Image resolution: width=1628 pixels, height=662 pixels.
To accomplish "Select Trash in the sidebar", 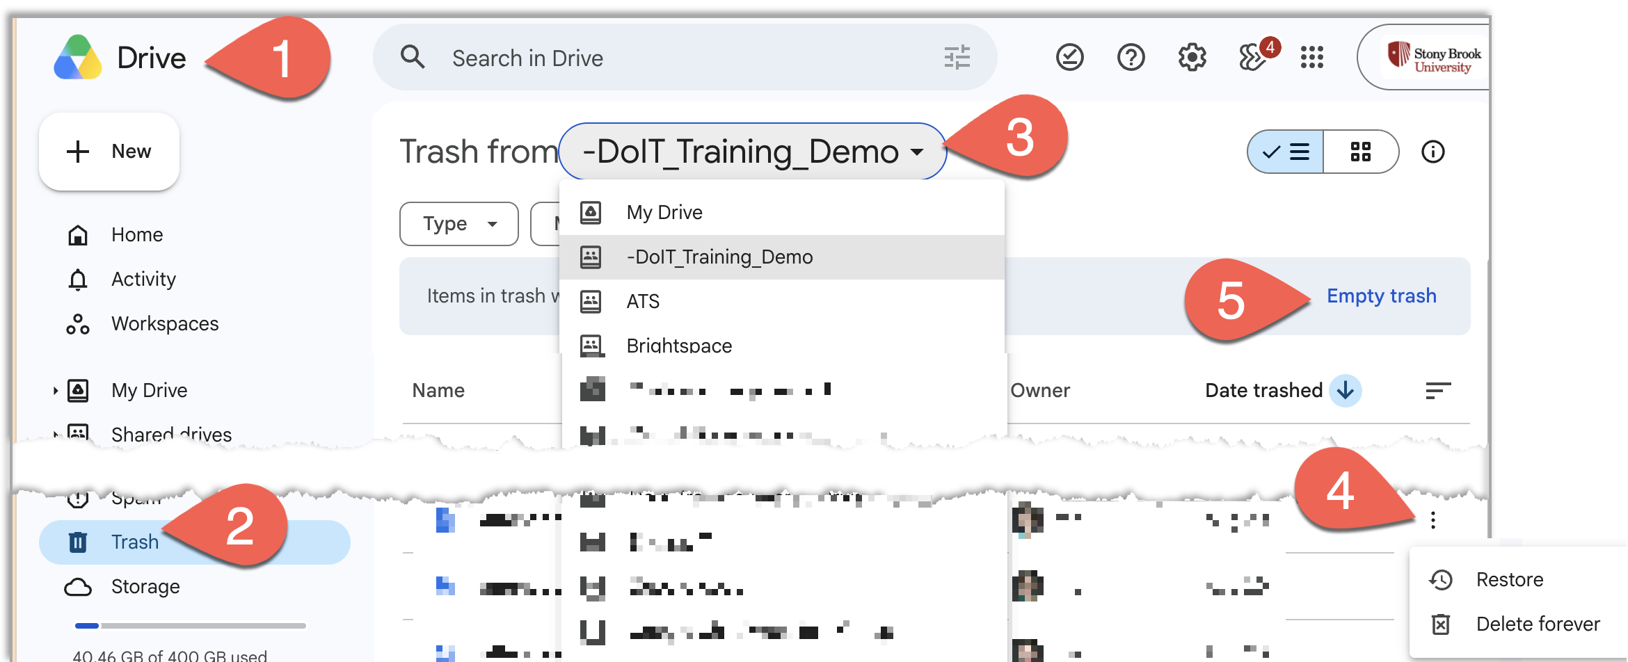I will click(x=195, y=542).
